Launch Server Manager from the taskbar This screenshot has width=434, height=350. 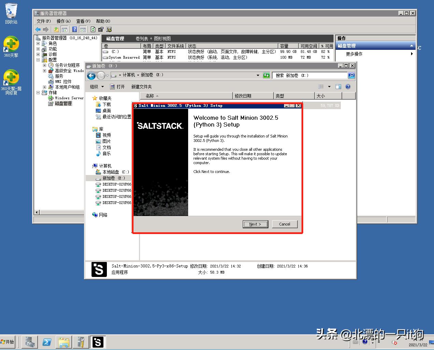coord(29,342)
